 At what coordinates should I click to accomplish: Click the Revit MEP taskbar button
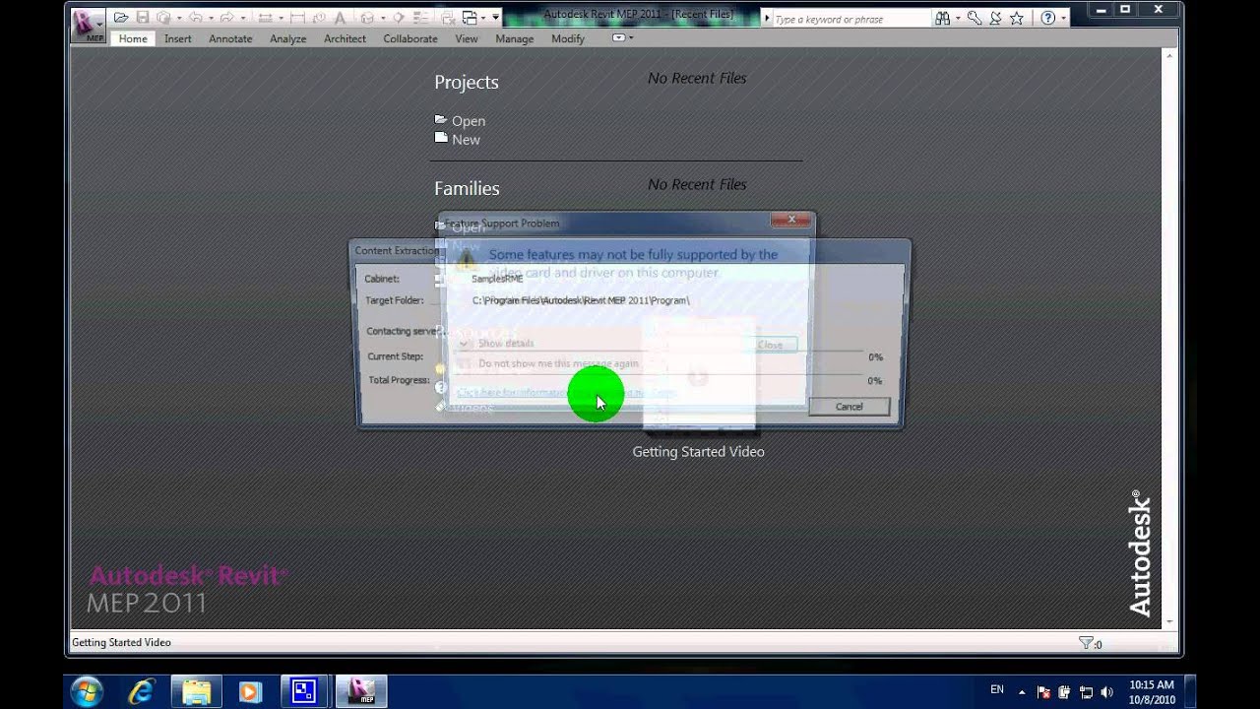(361, 691)
